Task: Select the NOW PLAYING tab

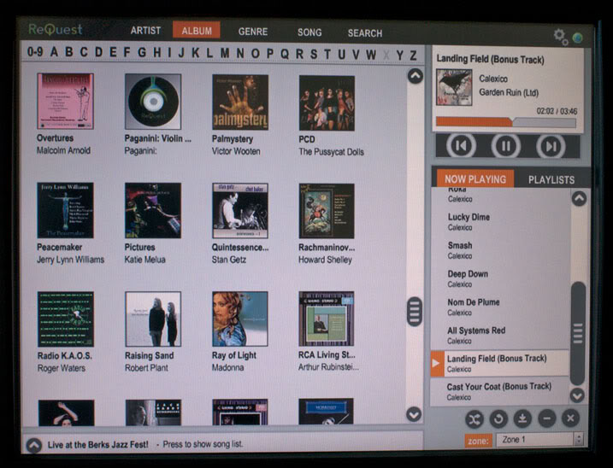Action: (475, 179)
